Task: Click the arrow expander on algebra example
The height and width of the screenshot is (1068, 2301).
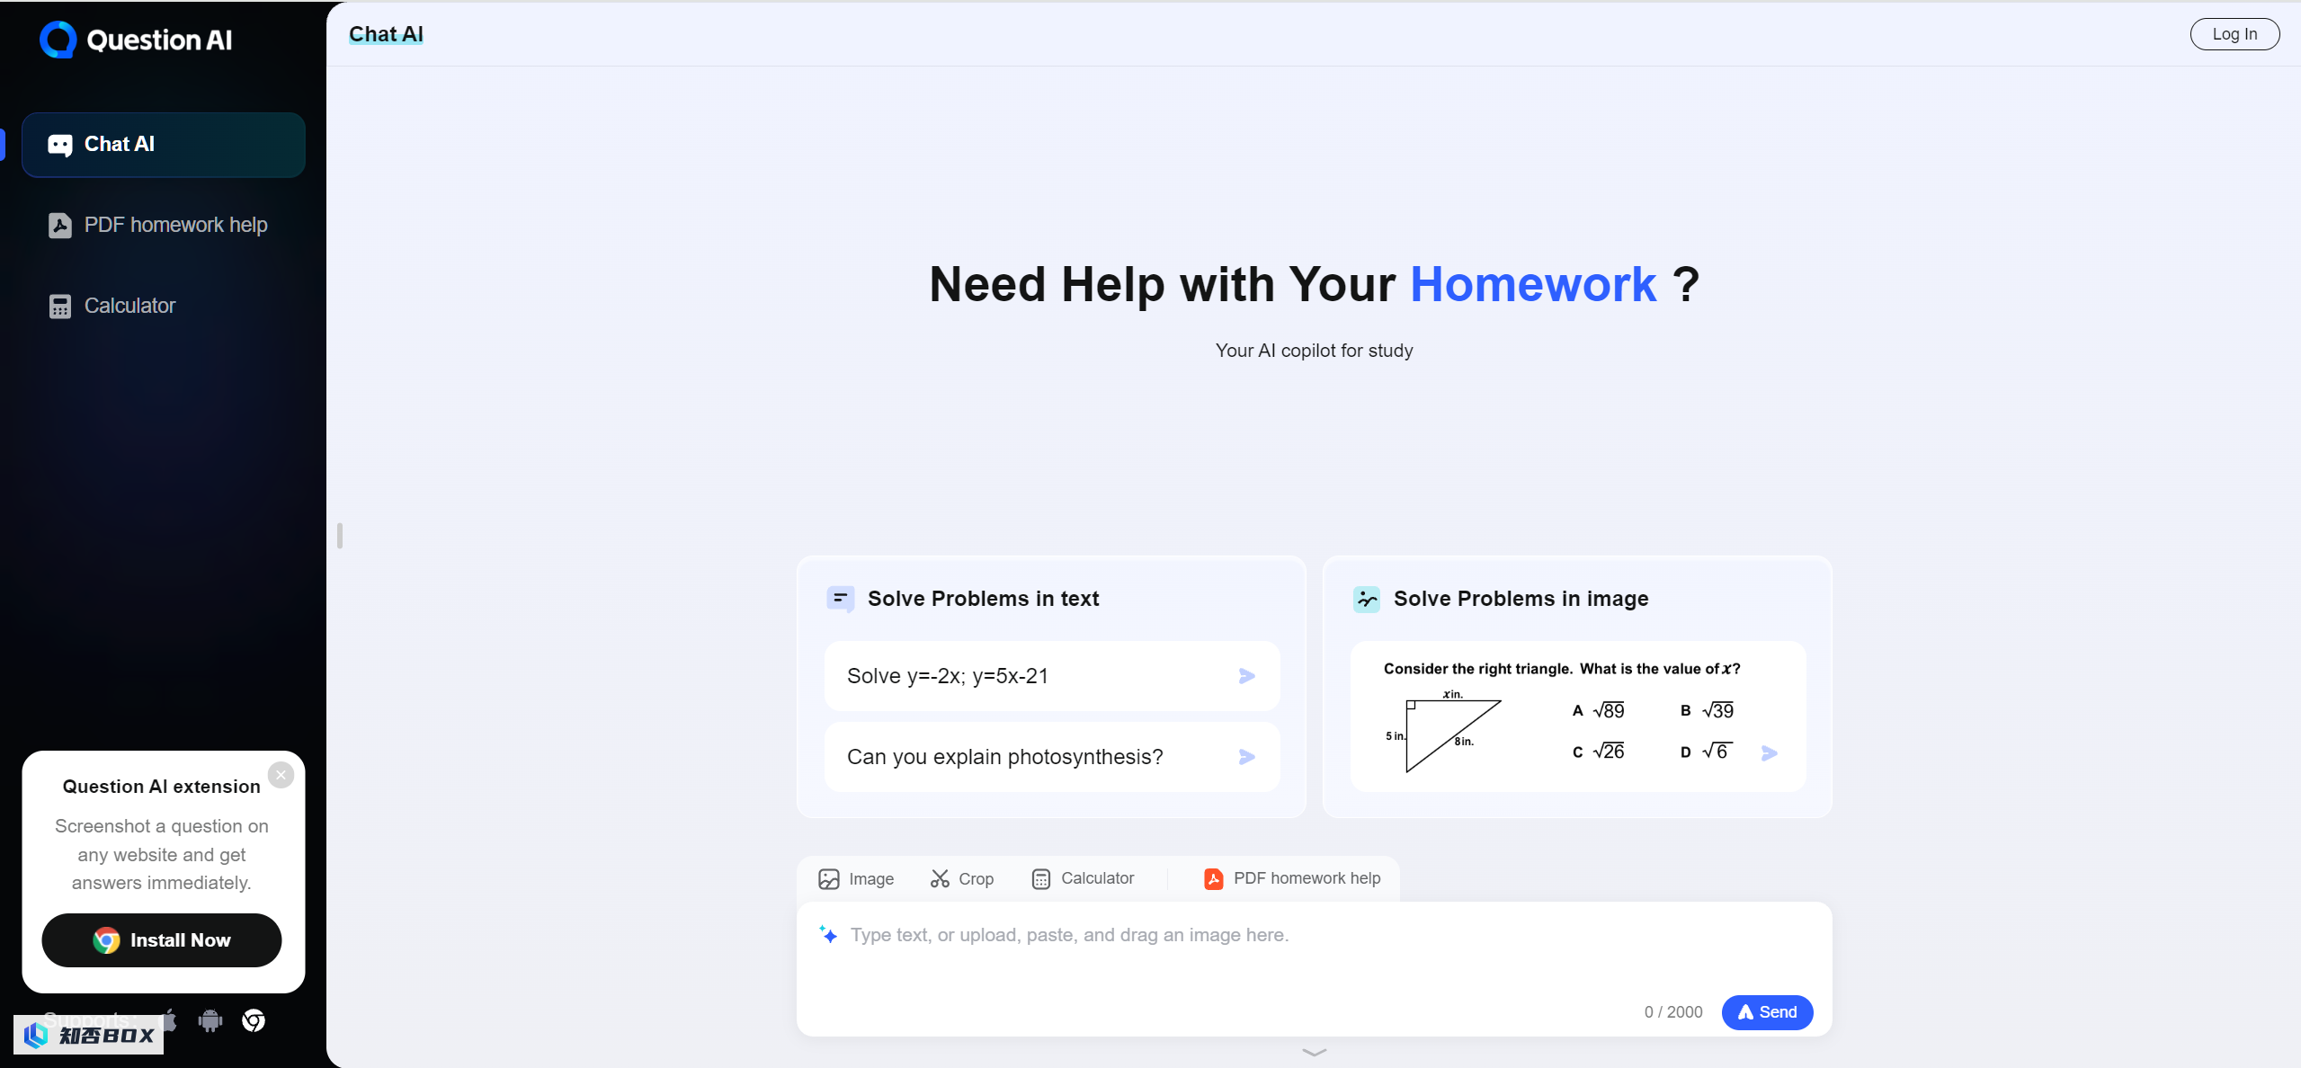Action: coord(1249,675)
